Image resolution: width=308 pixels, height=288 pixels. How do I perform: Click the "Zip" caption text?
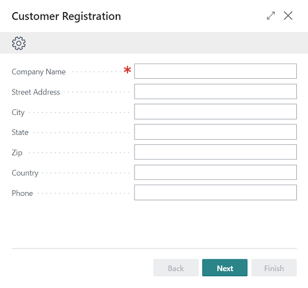(x=17, y=153)
